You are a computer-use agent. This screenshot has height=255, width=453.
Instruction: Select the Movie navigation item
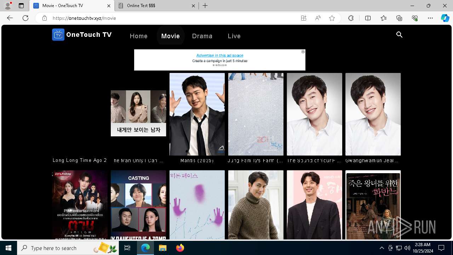point(171,36)
